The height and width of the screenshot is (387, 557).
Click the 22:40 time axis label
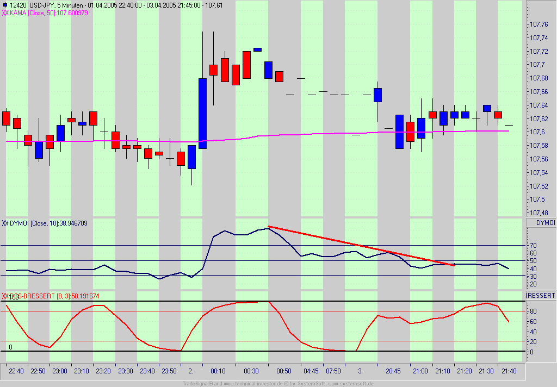point(16,371)
